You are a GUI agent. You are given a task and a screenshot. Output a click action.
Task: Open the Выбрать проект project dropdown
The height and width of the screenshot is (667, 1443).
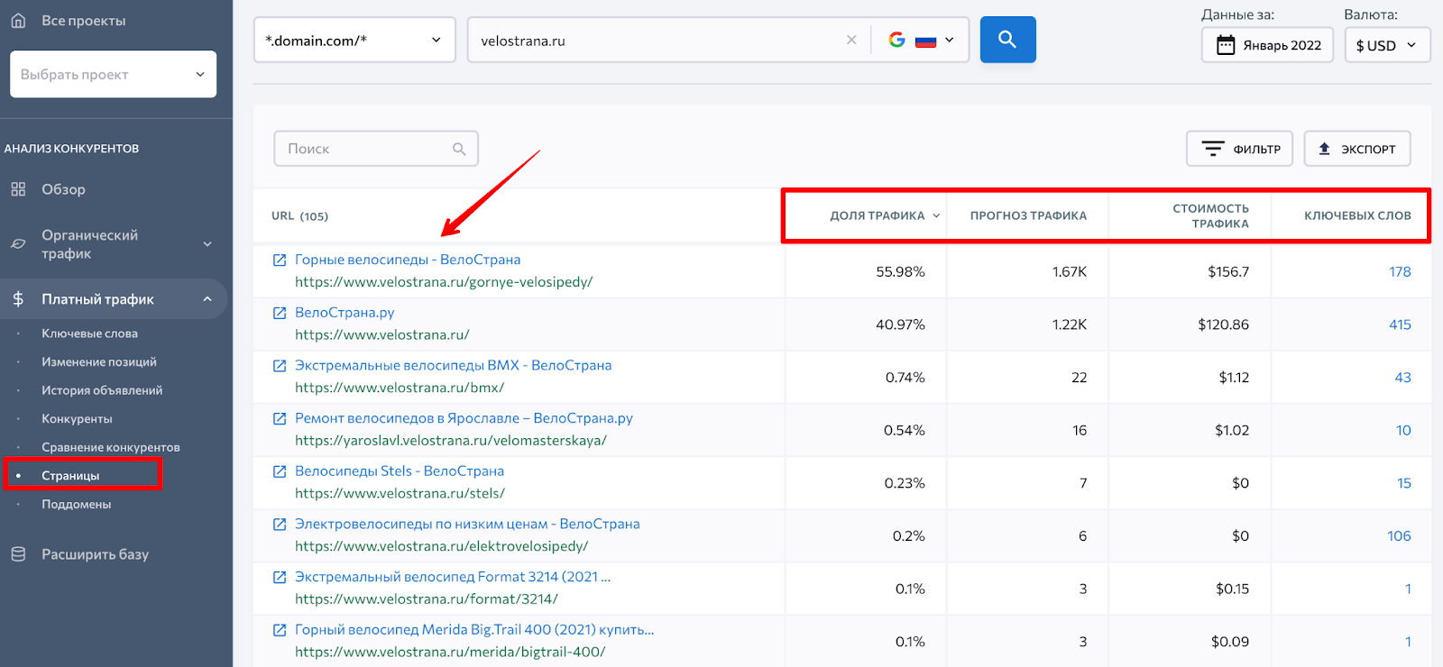(x=113, y=74)
